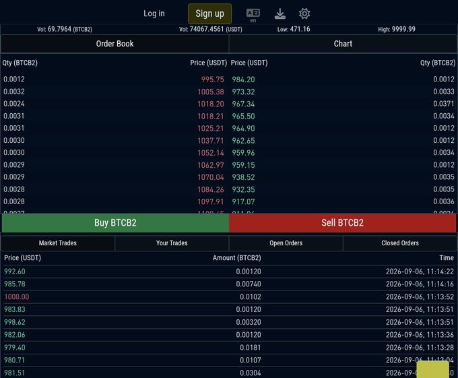The image size is (458, 378).
Task: Click market trade price 992.60
Action: [x=15, y=272]
